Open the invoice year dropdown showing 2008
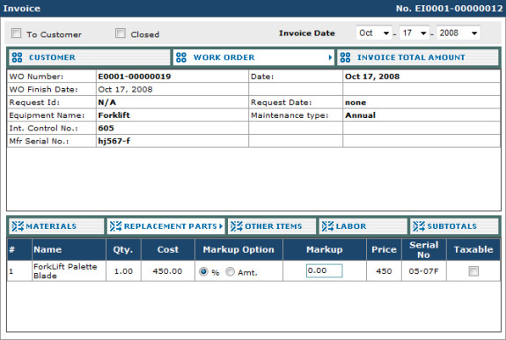Viewport: 506px width, 340px height. [x=458, y=33]
